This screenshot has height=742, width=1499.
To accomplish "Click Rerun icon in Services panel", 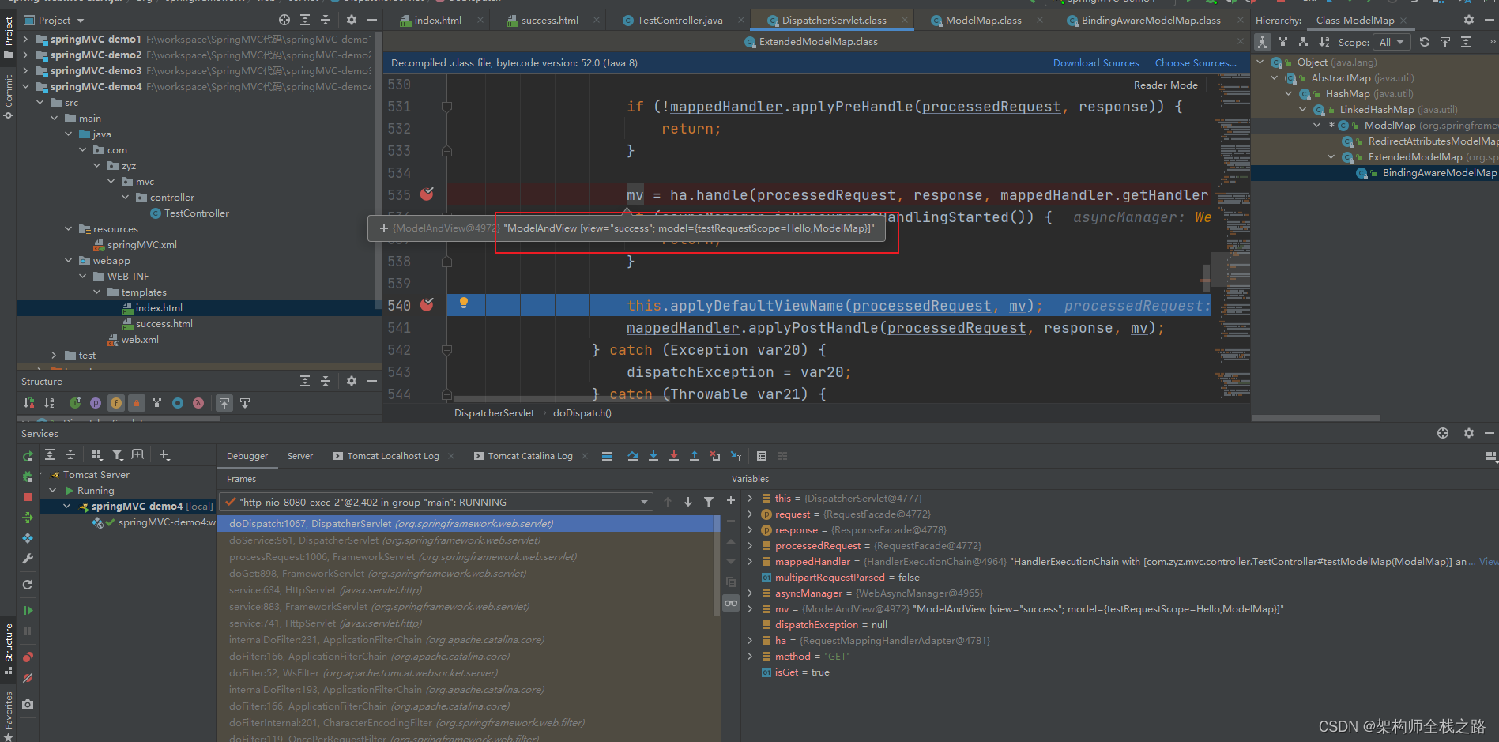I will [x=28, y=456].
